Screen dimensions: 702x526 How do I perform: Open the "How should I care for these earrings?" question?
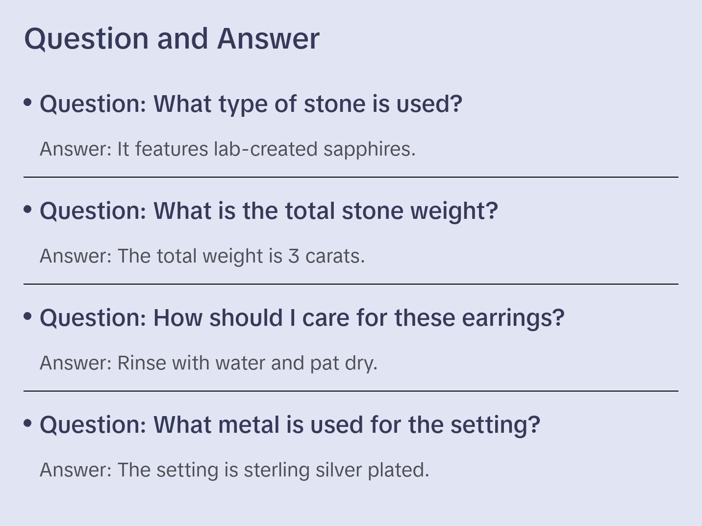pyautogui.click(x=302, y=318)
